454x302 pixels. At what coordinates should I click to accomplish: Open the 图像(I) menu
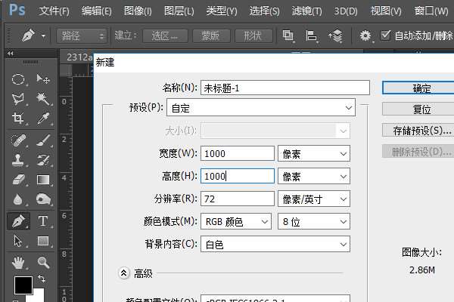pyautogui.click(x=138, y=11)
